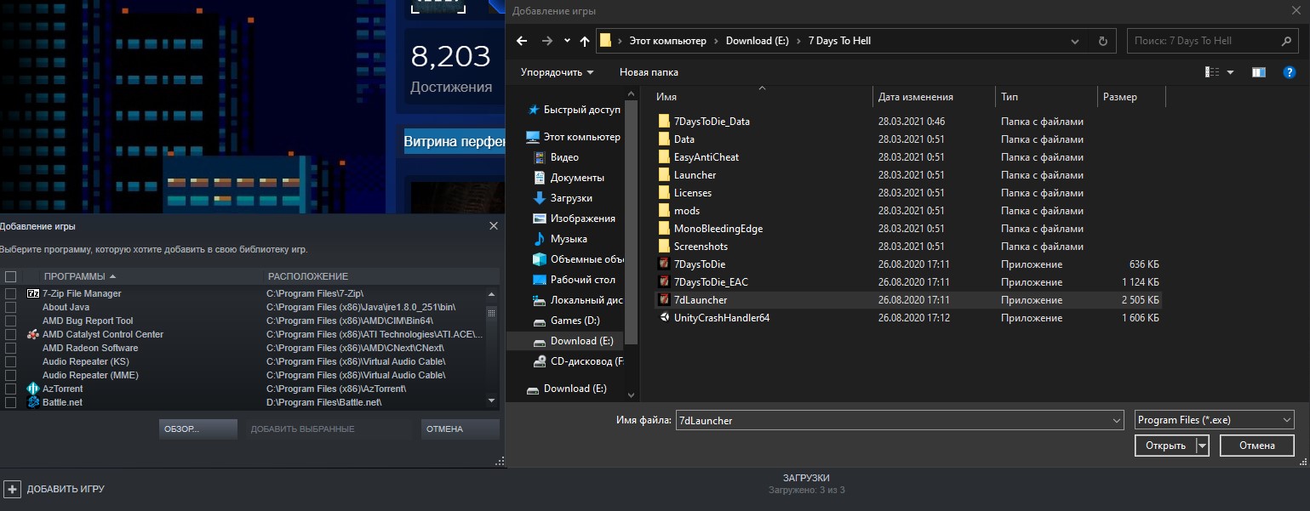Open the EasyAntiCheat folder icon
Viewport: 1310px width, 511px height.
(665, 157)
